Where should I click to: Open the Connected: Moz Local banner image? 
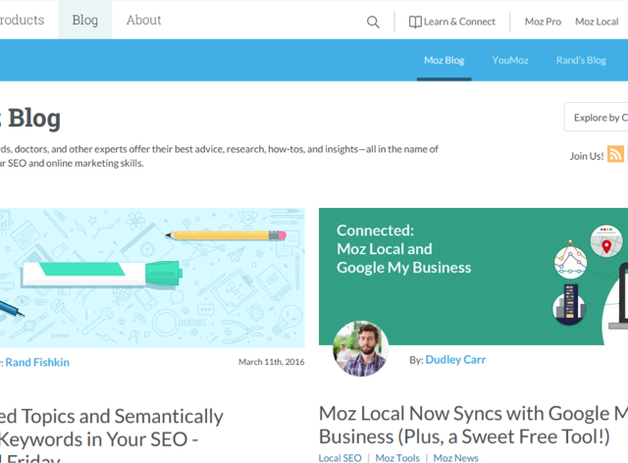click(x=473, y=277)
